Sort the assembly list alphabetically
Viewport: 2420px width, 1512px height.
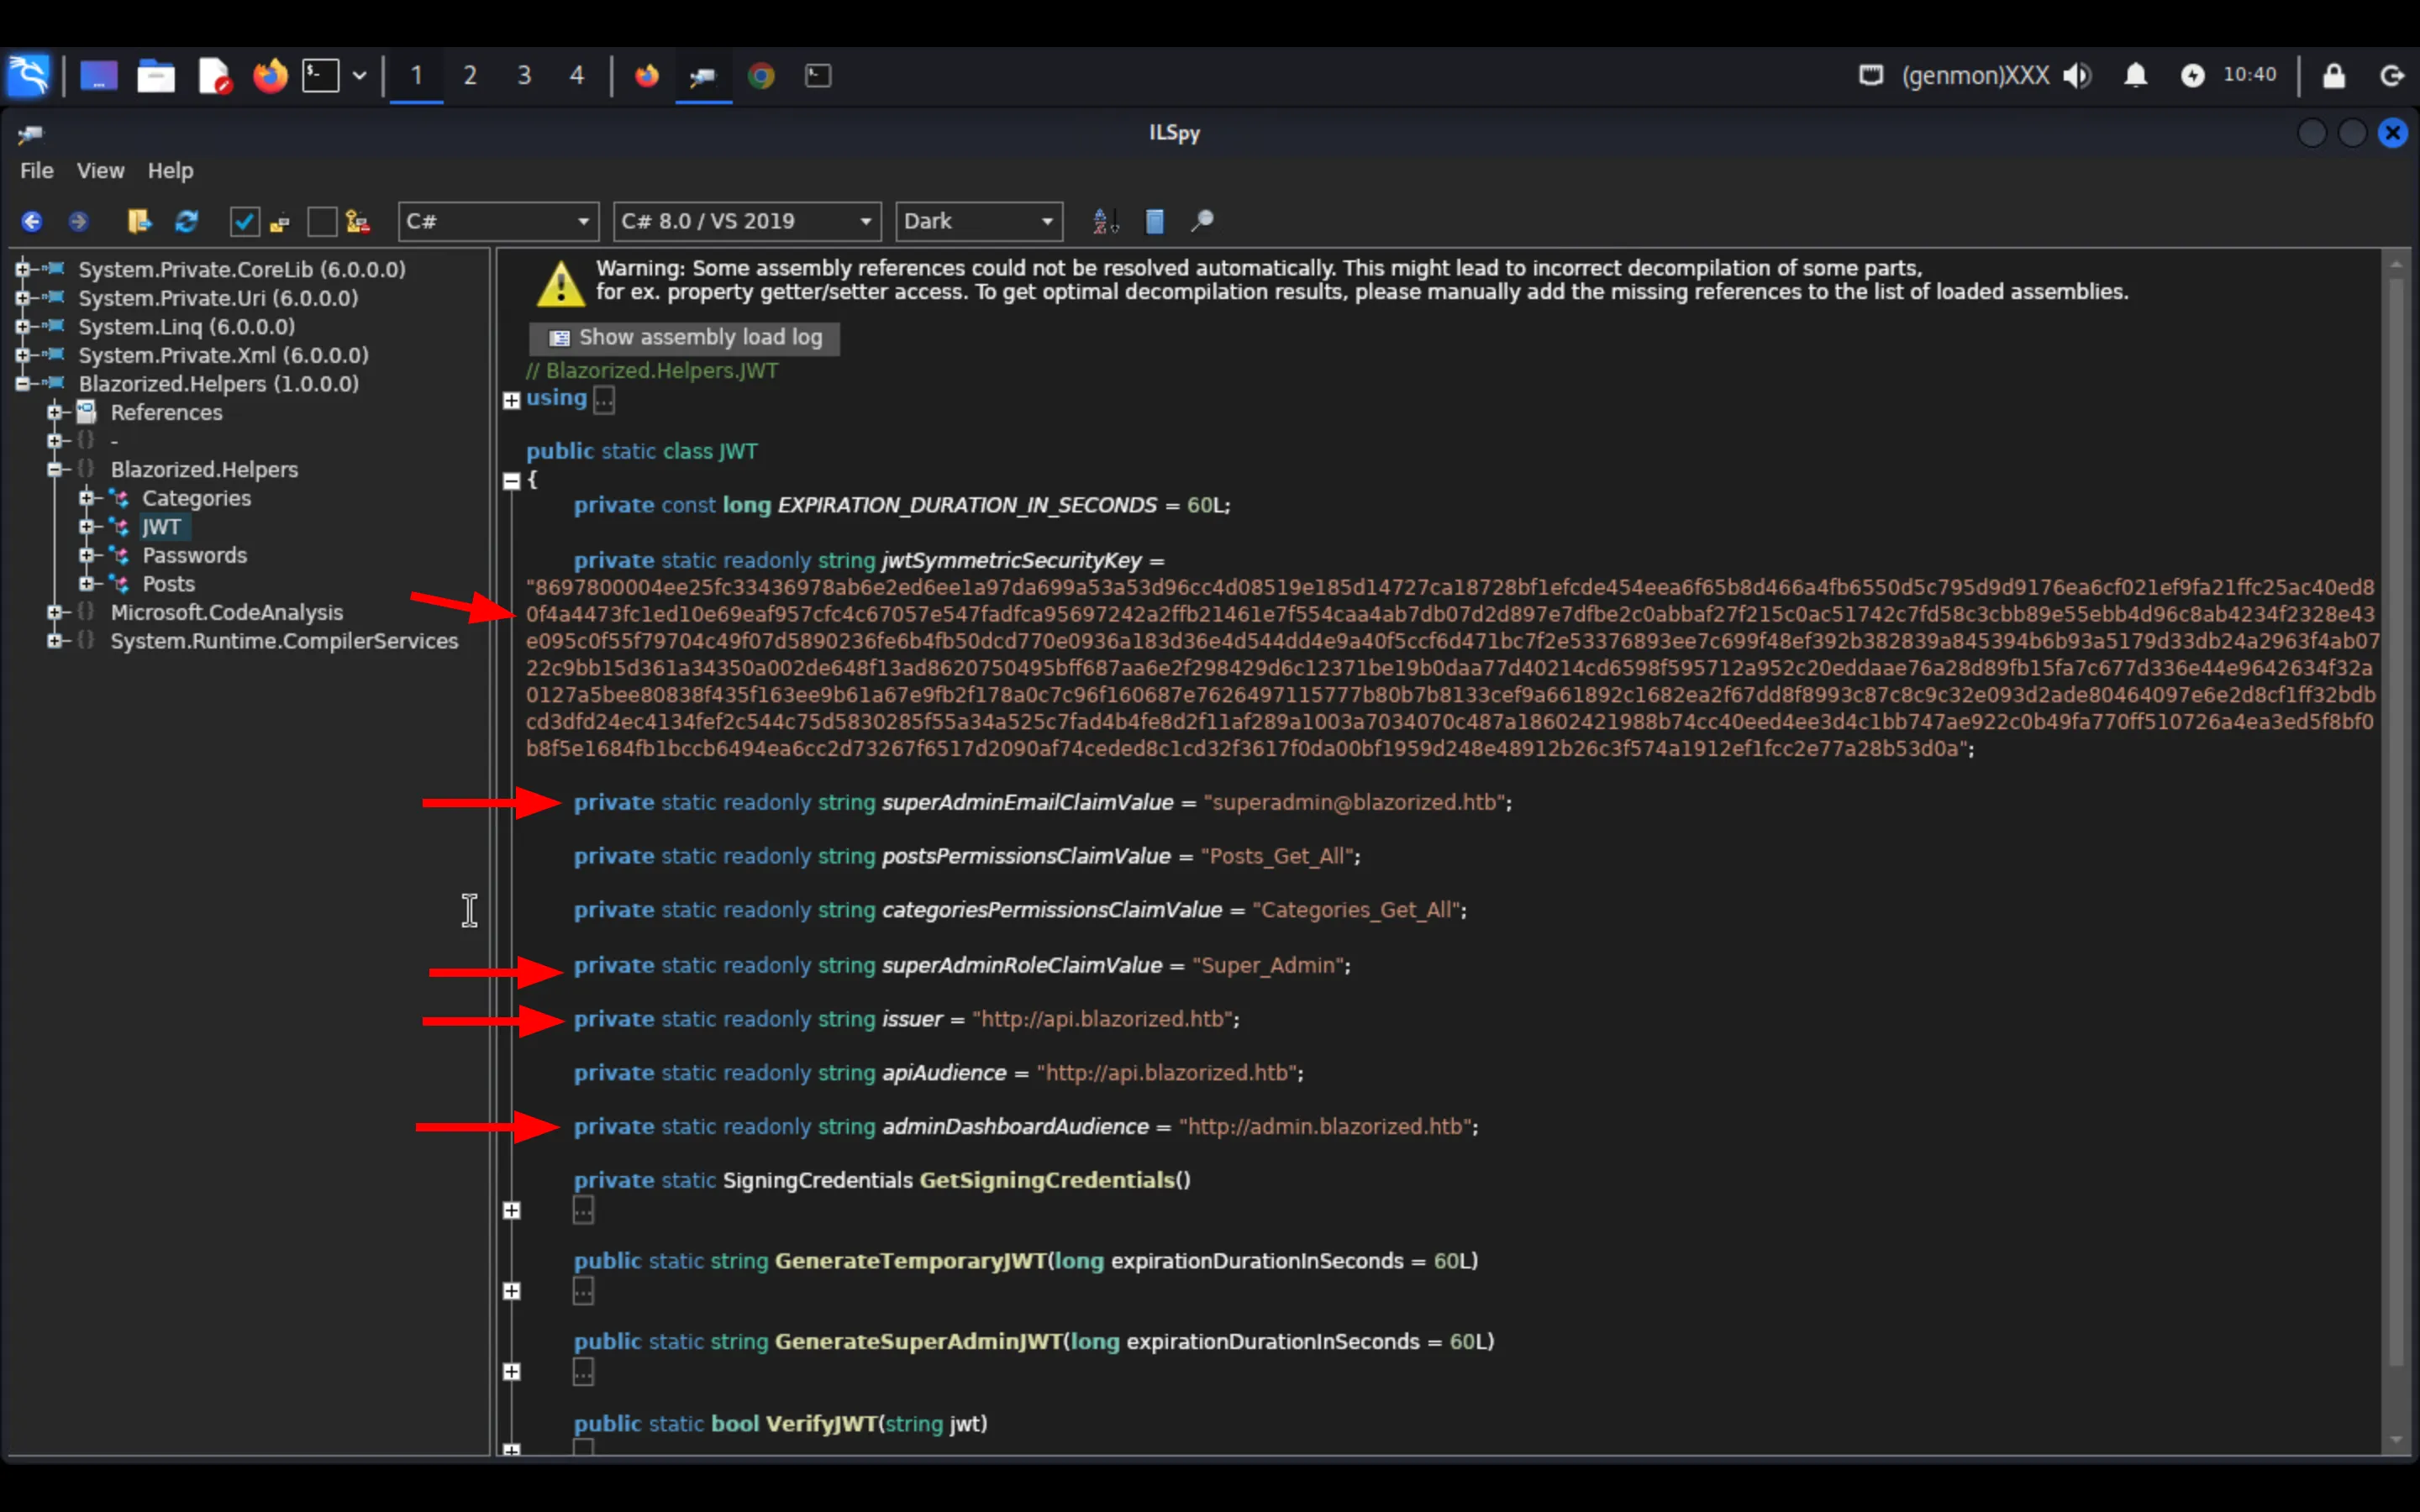(1105, 221)
